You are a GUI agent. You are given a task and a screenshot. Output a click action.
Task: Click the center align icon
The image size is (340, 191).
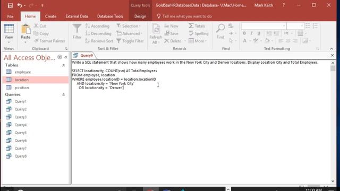point(288,41)
